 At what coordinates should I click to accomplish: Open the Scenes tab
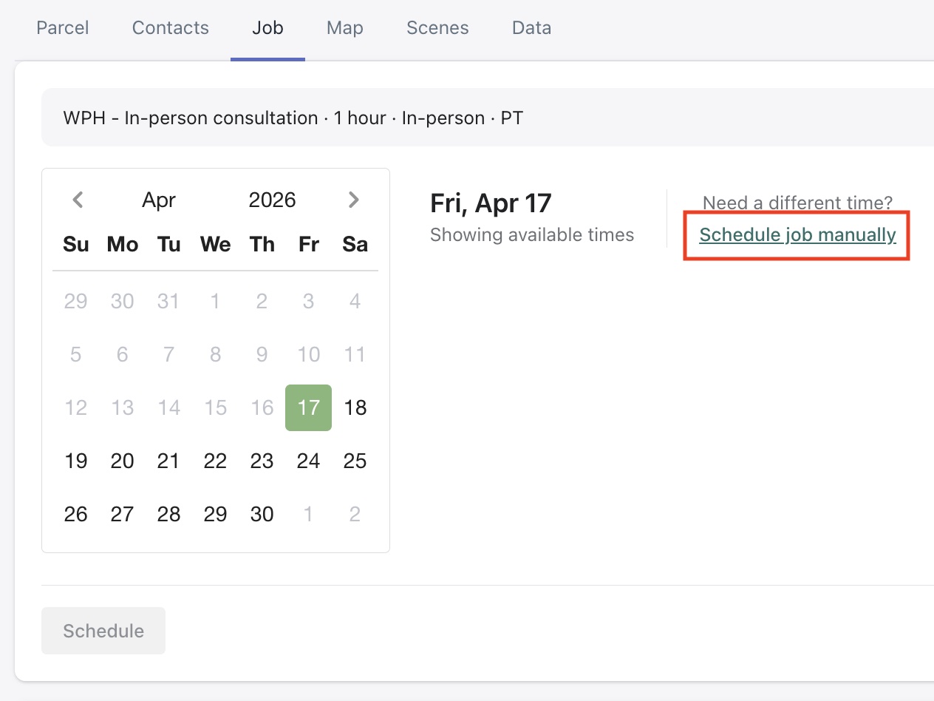point(437,28)
